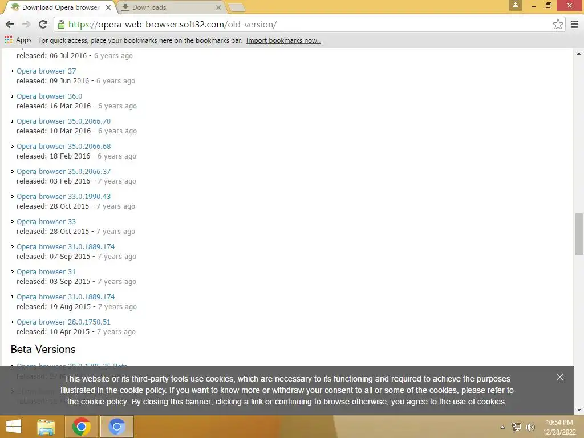This screenshot has width=584, height=438.
Task: Open Opera browser 35.0.2066.37 link
Action: [64, 171]
